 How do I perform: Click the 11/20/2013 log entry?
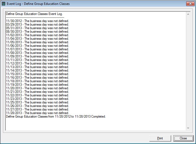point(37,88)
